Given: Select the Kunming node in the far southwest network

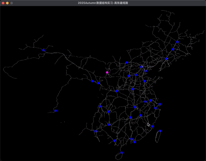Looking at the screenshot, I should tap(95, 131).
